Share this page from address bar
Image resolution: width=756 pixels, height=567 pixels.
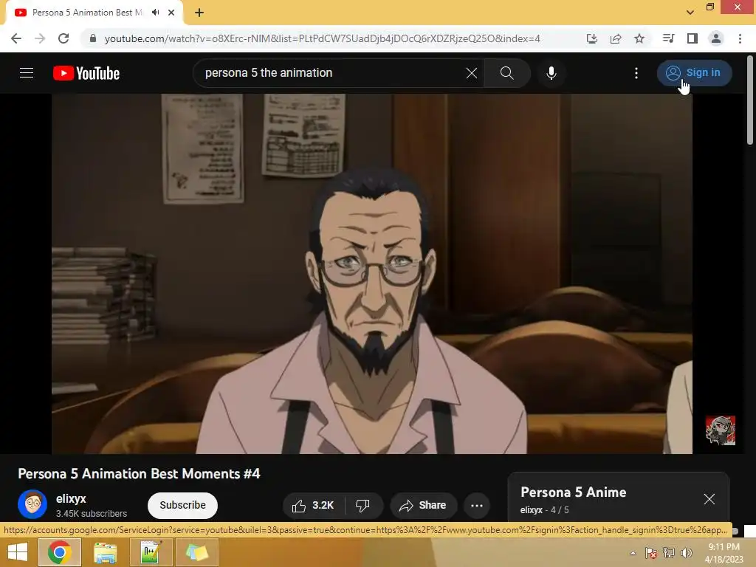pyautogui.click(x=616, y=38)
